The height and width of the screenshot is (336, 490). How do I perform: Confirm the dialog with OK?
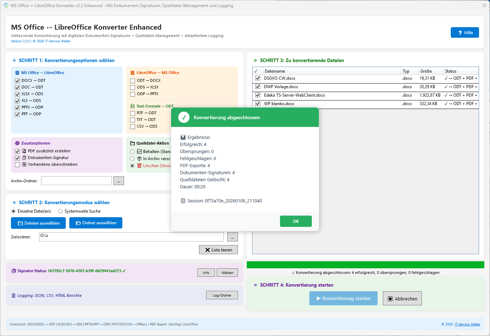pos(296,221)
